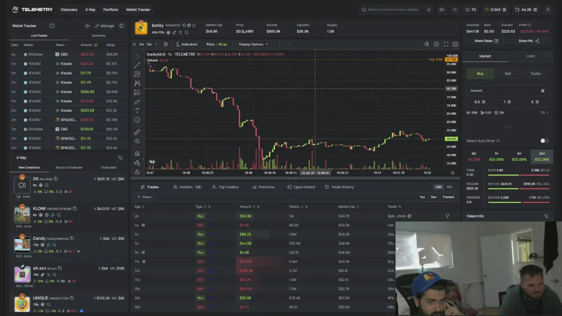Filter trades to You
The image size is (562, 316).
(422, 197)
